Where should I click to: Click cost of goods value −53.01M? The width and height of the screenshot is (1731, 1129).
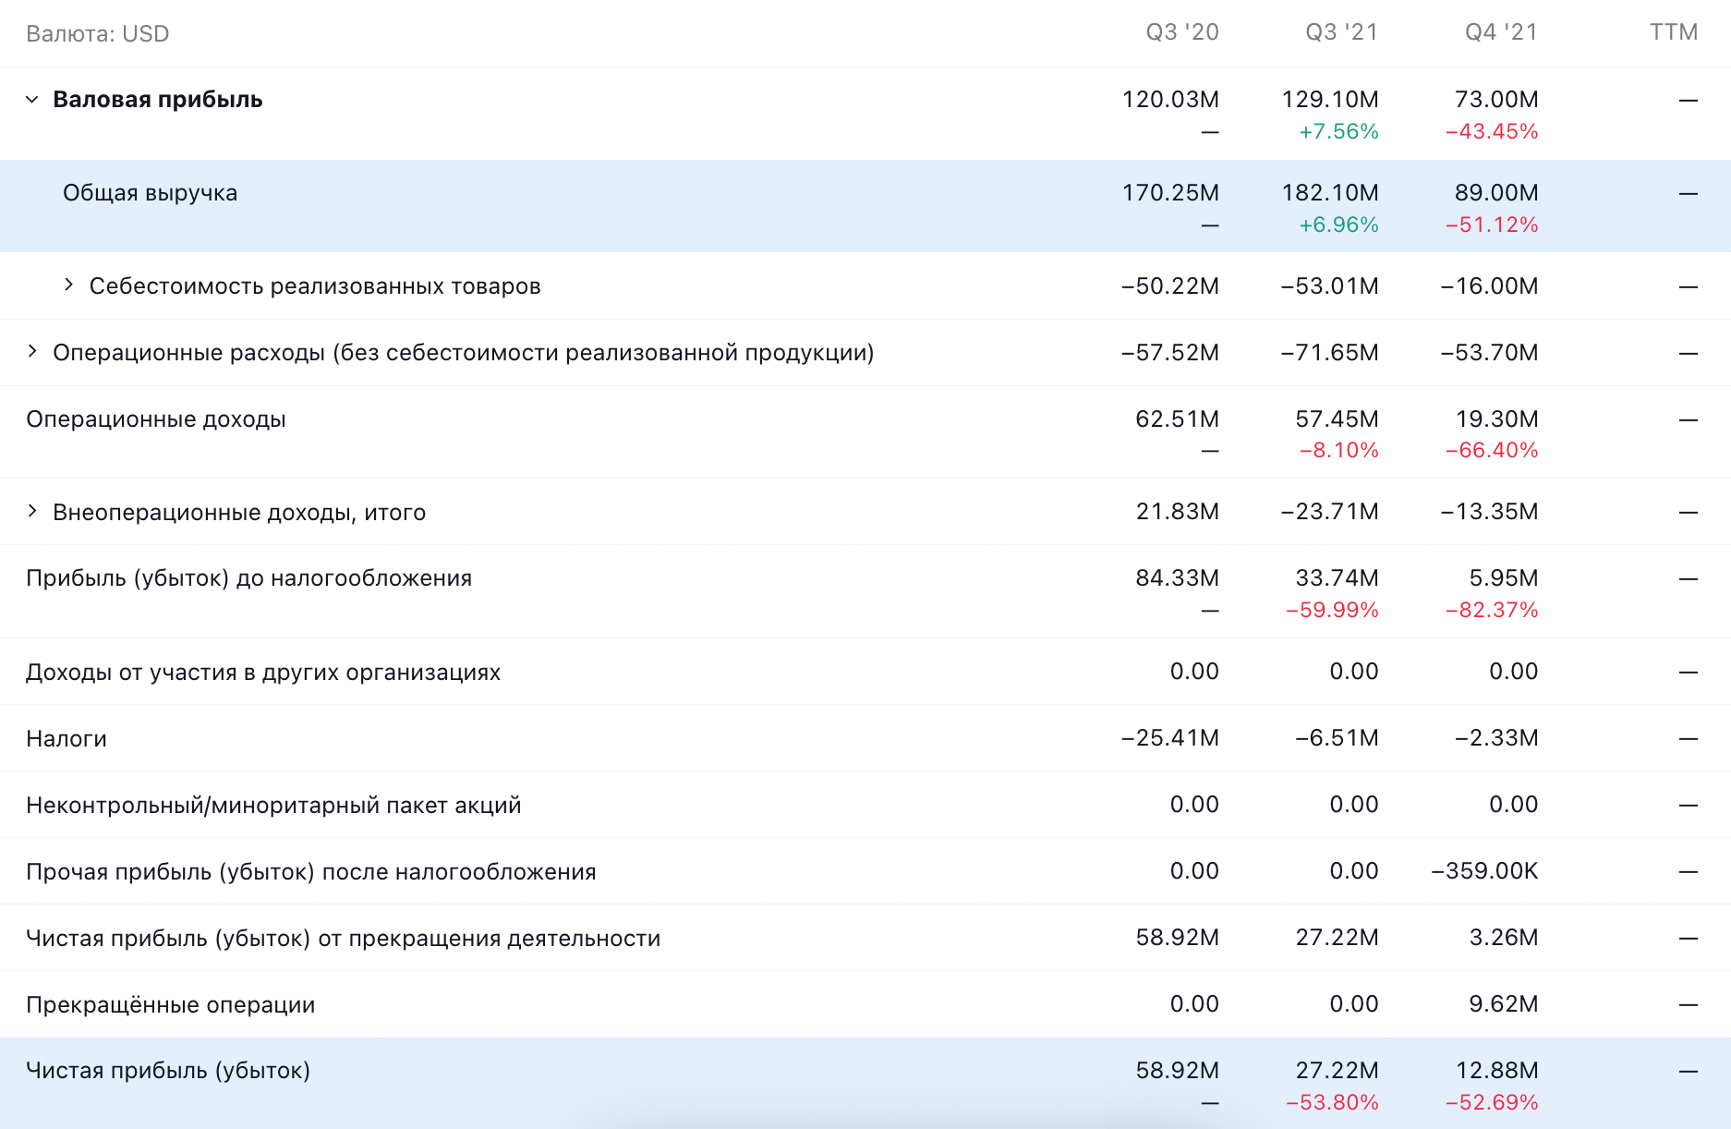click(1330, 286)
